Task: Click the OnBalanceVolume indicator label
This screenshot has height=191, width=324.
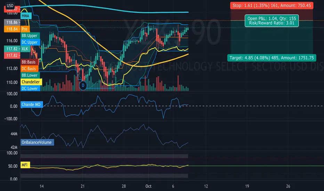Action: (x=37, y=142)
